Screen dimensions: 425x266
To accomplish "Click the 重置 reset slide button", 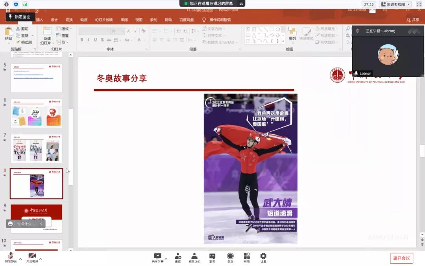I will (x=62, y=35).
